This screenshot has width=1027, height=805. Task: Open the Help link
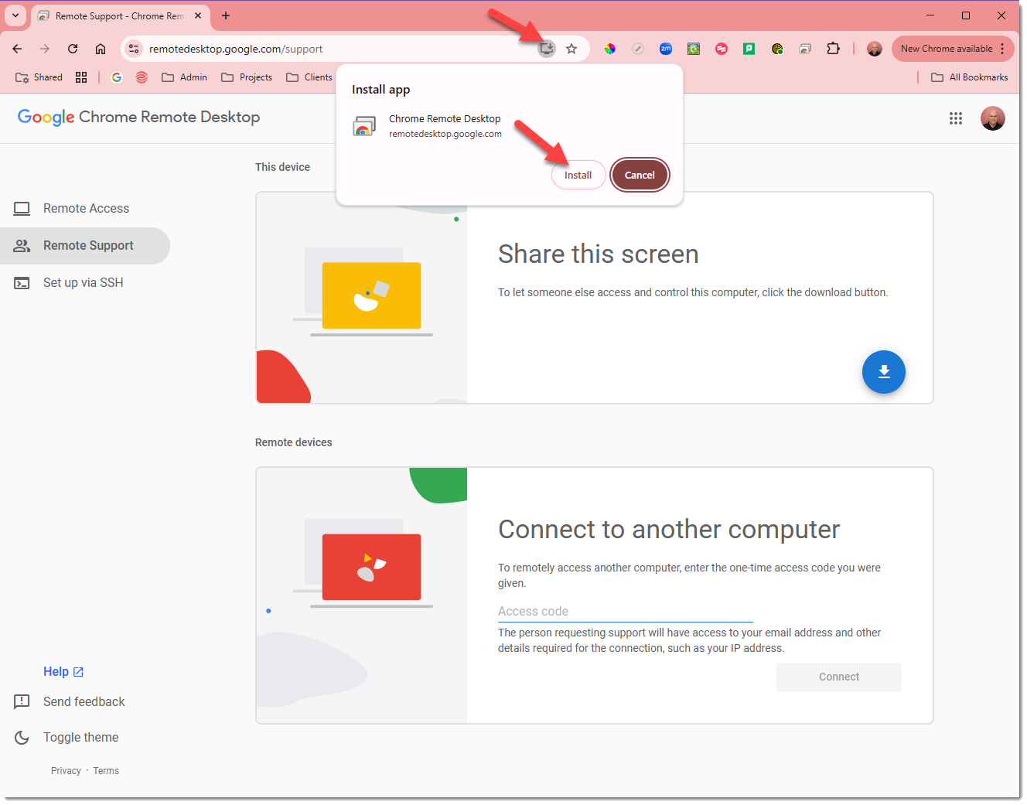coord(63,672)
